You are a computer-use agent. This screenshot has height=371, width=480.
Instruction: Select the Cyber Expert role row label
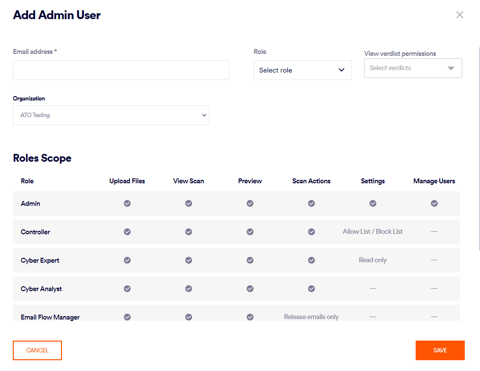[40, 260]
